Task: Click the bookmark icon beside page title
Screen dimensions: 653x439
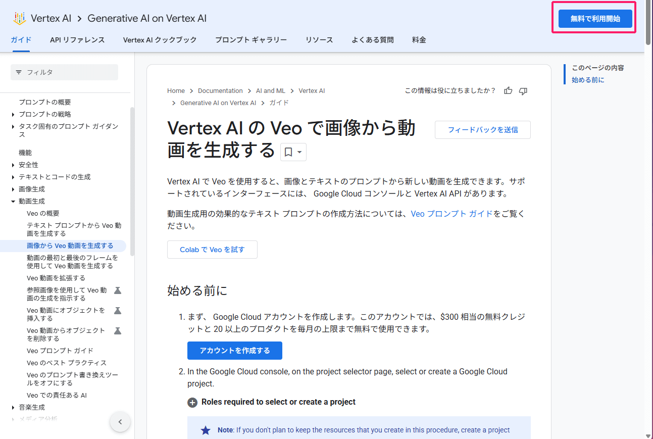Action: [x=288, y=152]
